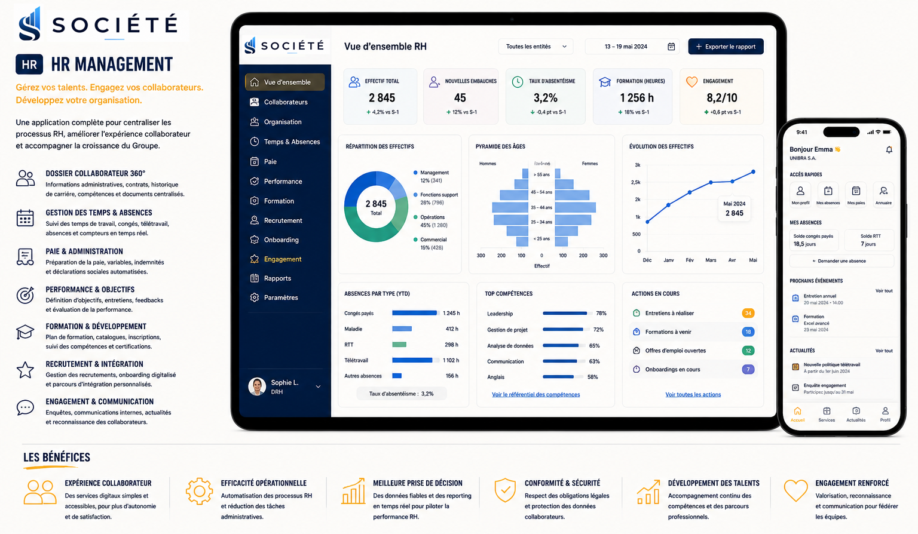
Task: Tap Voir tout next to Prochains événements
Action: pos(884,291)
